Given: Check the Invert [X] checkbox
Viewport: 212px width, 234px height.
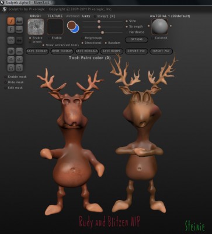Looking at the screenshot, I should point(95,16).
